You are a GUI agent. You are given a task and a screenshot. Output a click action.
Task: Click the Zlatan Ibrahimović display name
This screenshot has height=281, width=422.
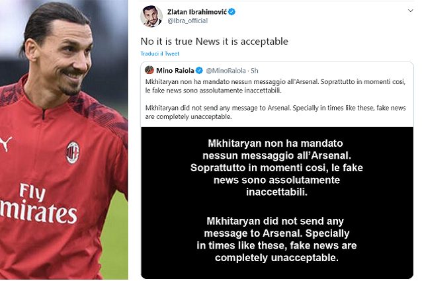point(197,12)
